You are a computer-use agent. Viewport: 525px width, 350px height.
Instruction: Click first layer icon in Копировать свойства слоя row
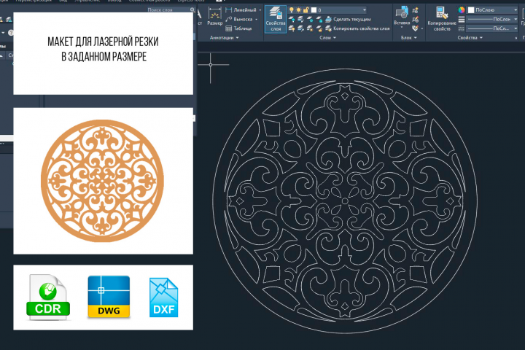(x=292, y=28)
